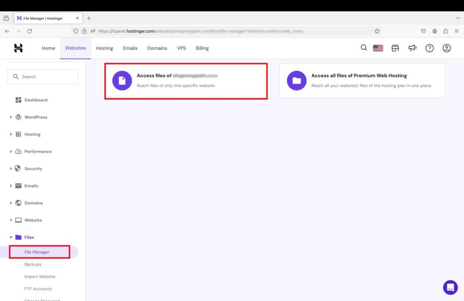Screen dimensions: 464x301
Task: Select the File Manager | Hostinger browser tab
Action: coord(48,18)
